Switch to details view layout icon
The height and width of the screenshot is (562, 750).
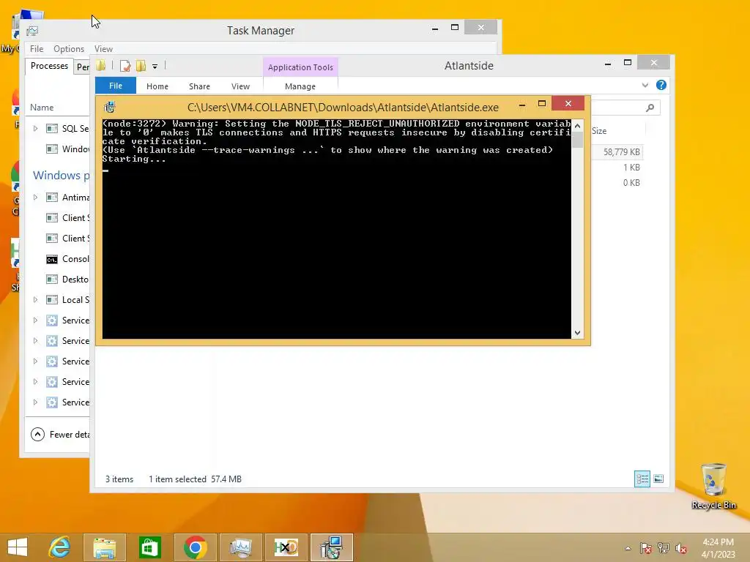[642, 479]
